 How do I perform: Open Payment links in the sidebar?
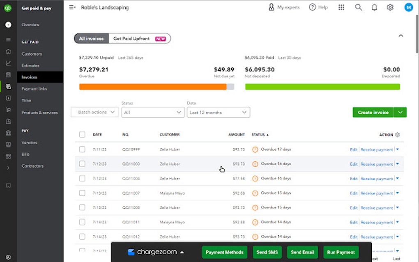click(34, 89)
